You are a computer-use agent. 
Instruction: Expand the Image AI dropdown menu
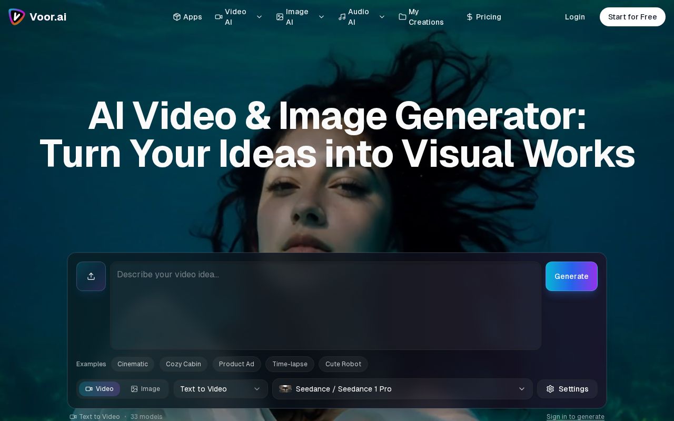pos(300,17)
